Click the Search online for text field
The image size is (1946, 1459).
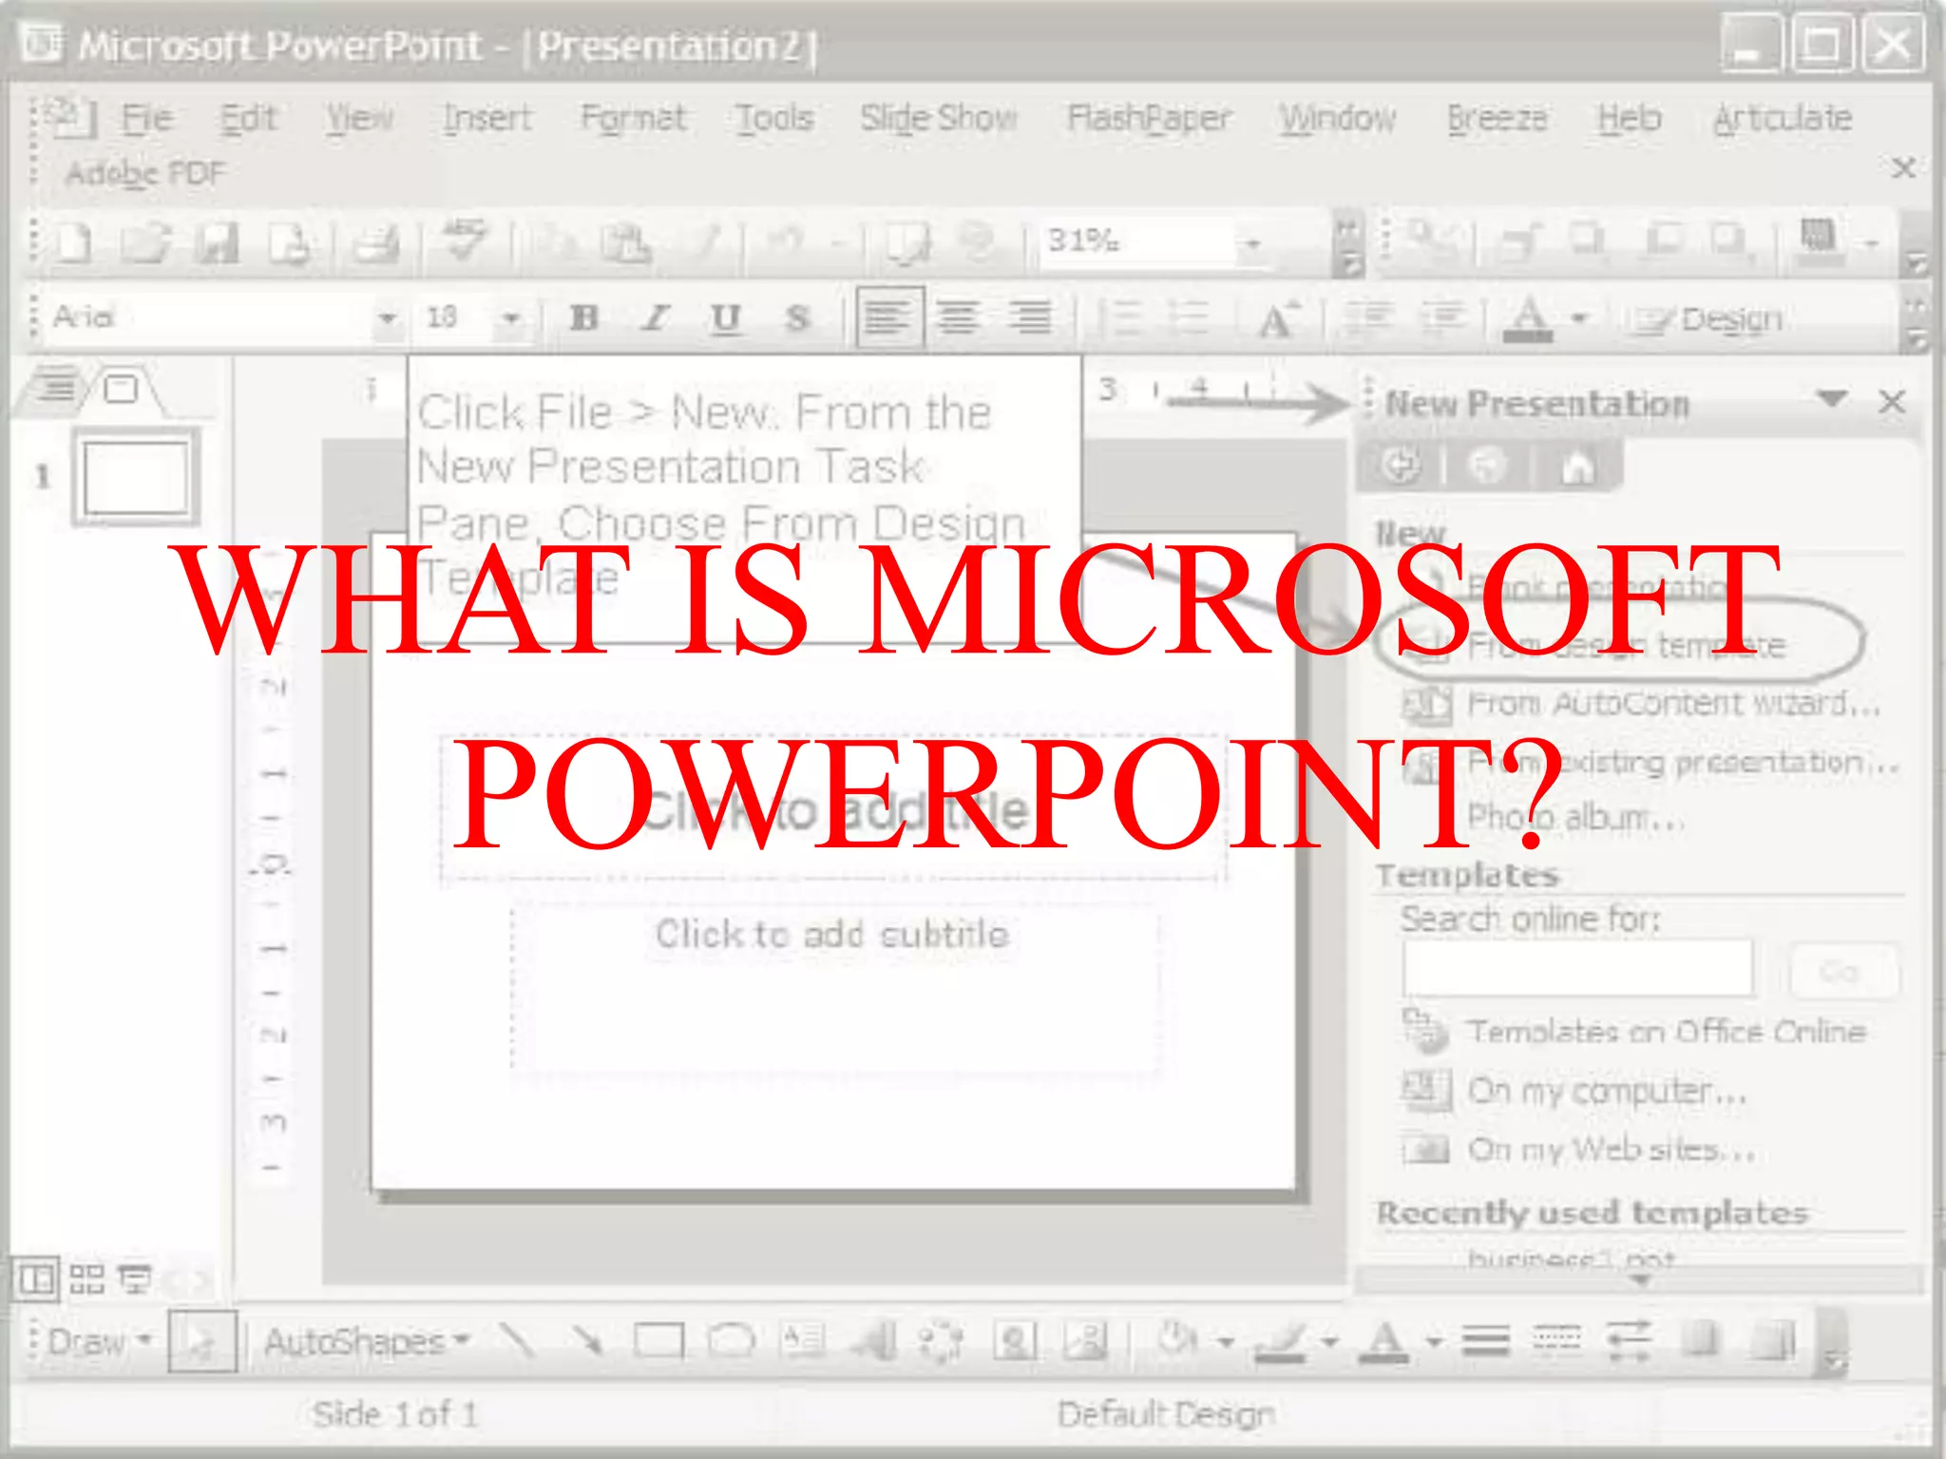click(x=1577, y=970)
